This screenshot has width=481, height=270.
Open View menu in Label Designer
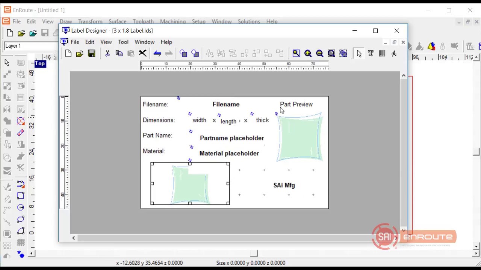(x=106, y=42)
